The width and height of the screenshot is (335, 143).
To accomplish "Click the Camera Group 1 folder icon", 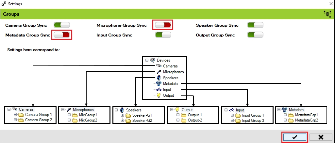I will (x=21, y=115).
